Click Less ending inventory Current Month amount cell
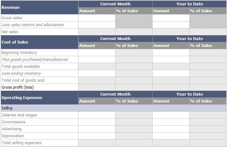 97,73
